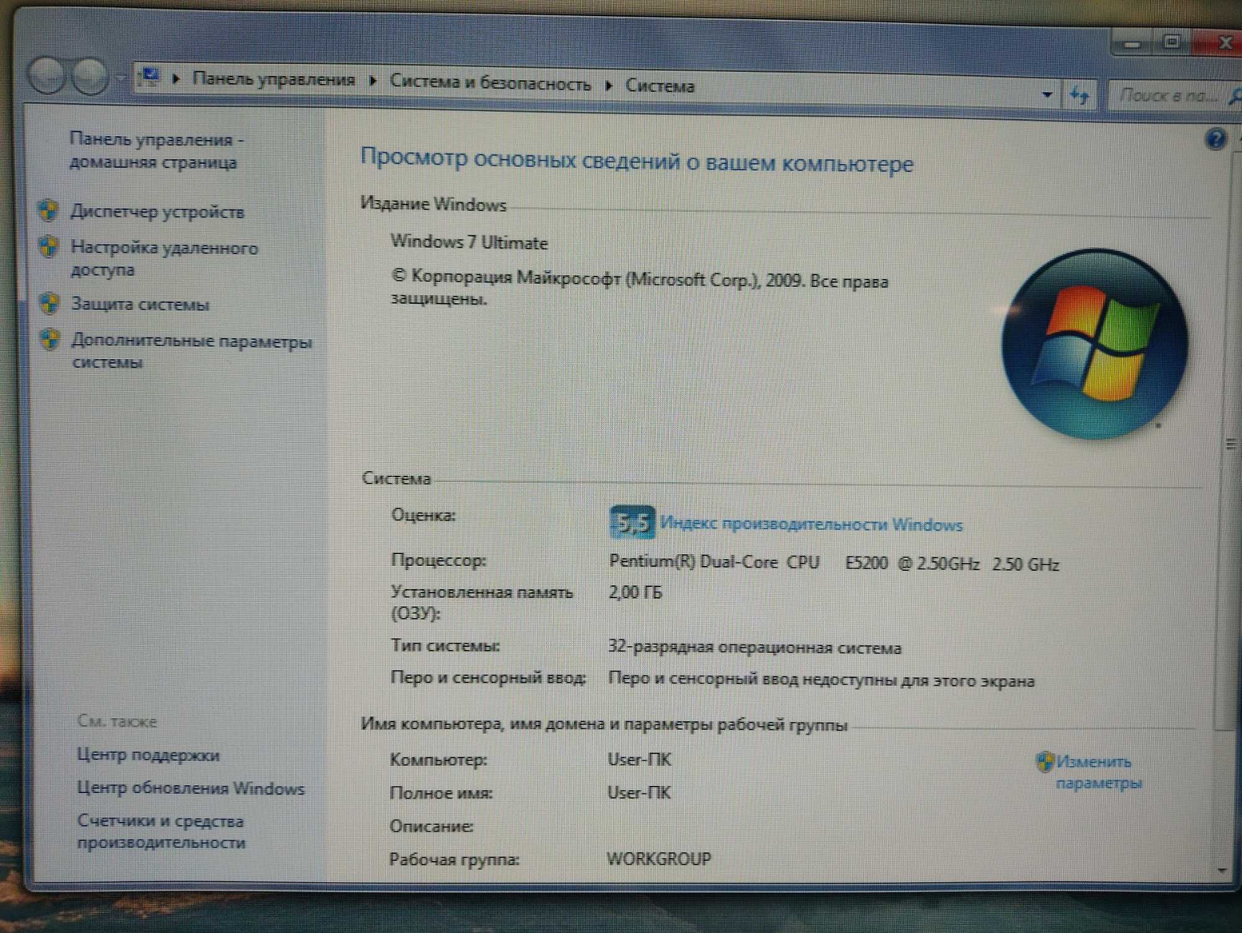Screen dimensions: 1242x933
Task: Click the scrollbar down arrow
Action: (x=1222, y=870)
